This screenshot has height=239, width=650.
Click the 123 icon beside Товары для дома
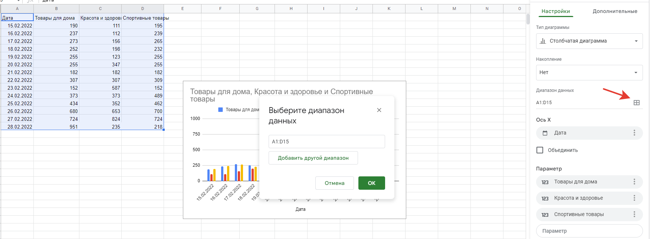[545, 182]
